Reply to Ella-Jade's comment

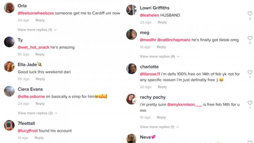[40, 79]
